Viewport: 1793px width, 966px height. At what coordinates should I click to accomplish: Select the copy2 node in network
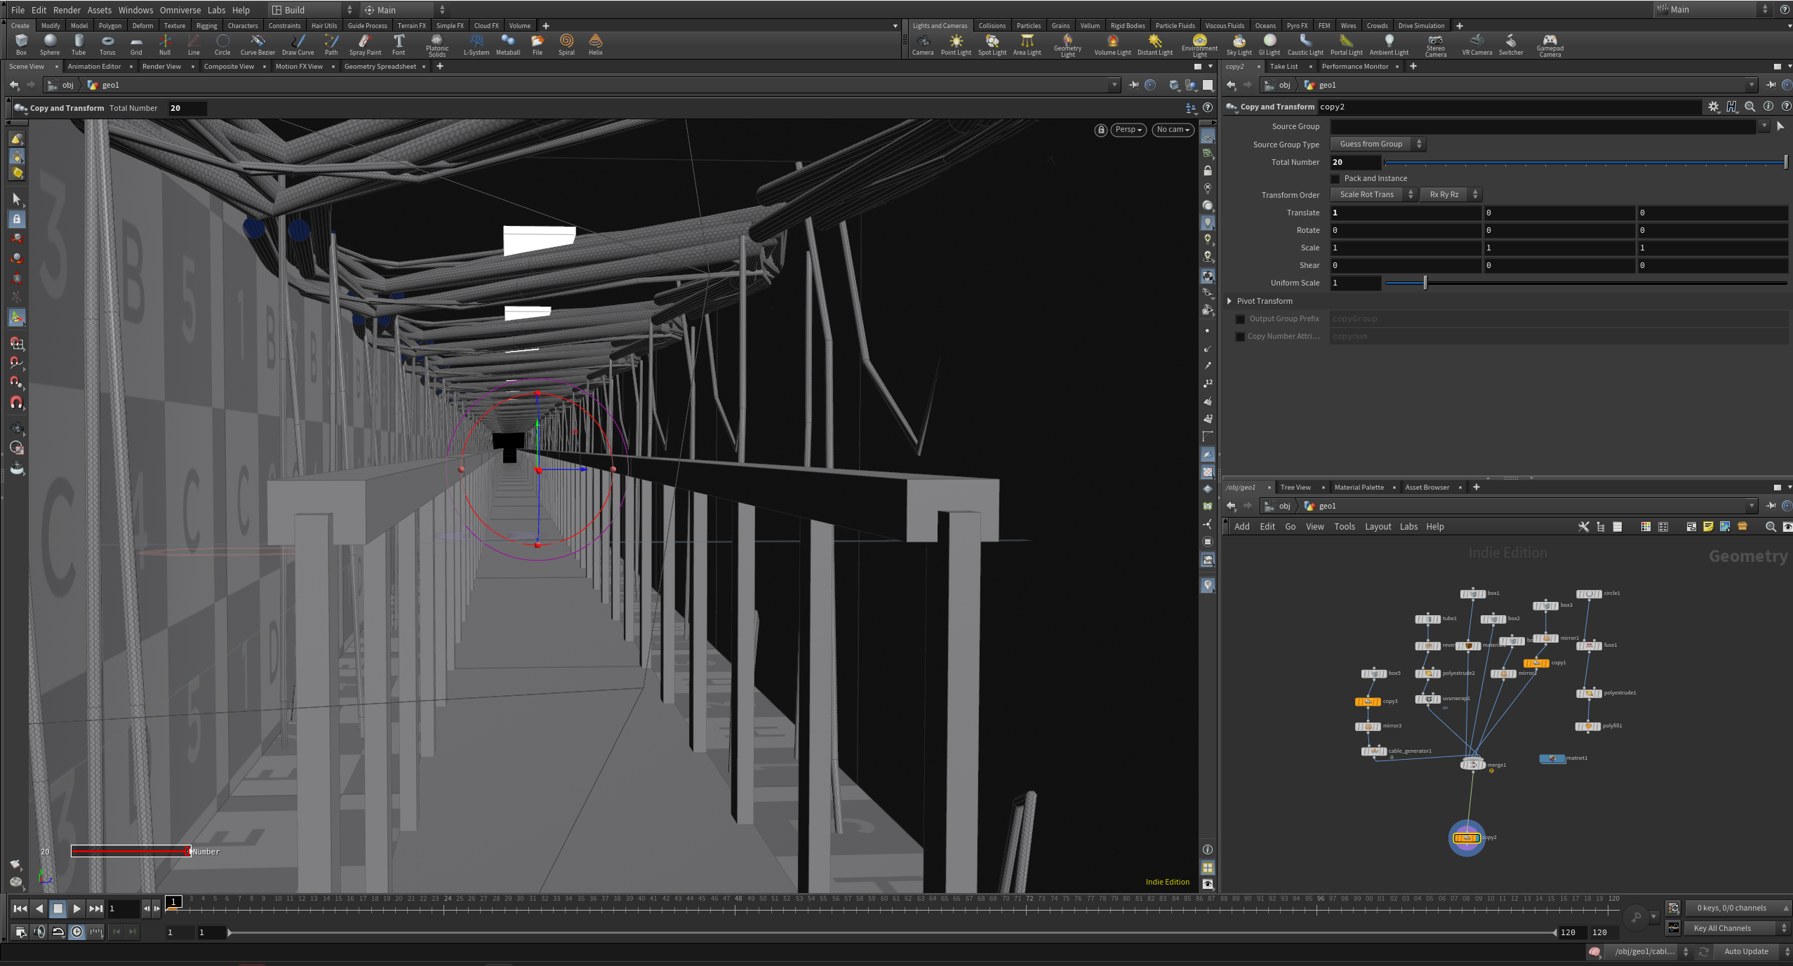click(1467, 838)
